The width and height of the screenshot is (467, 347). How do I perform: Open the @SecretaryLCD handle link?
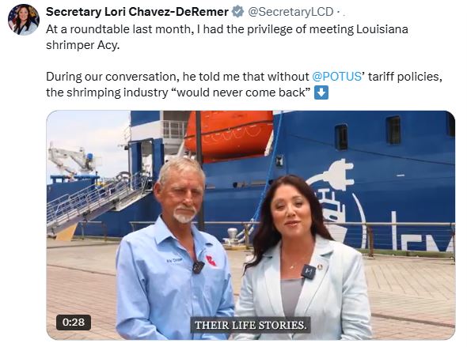pos(290,12)
